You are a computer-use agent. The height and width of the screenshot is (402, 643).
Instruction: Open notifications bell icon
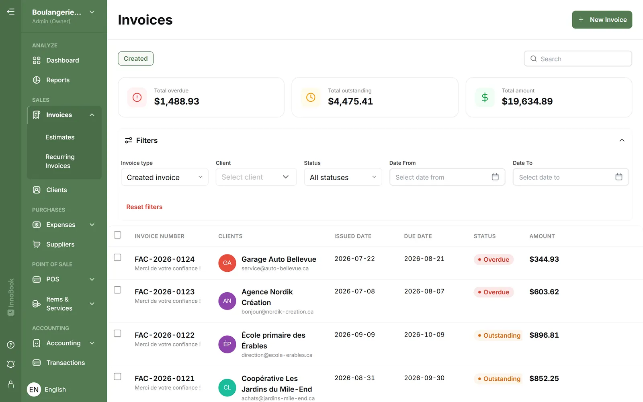(x=11, y=364)
